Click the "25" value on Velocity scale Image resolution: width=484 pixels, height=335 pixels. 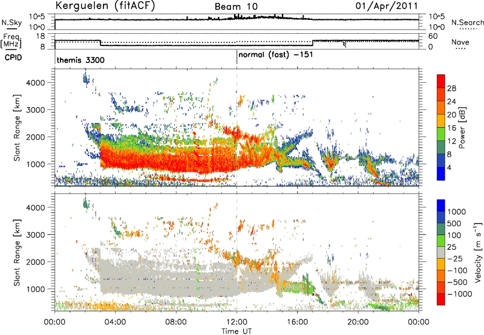pyautogui.click(x=452, y=247)
